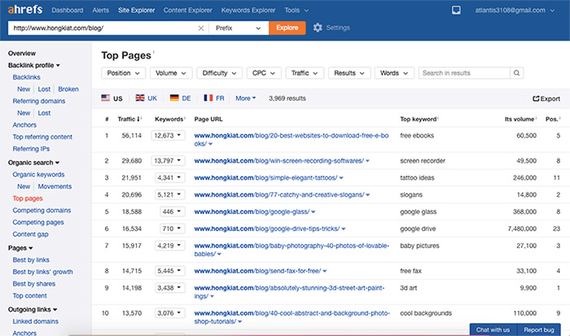Click the Report bug button
Viewport: 570px width, 336px height.
(539, 329)
